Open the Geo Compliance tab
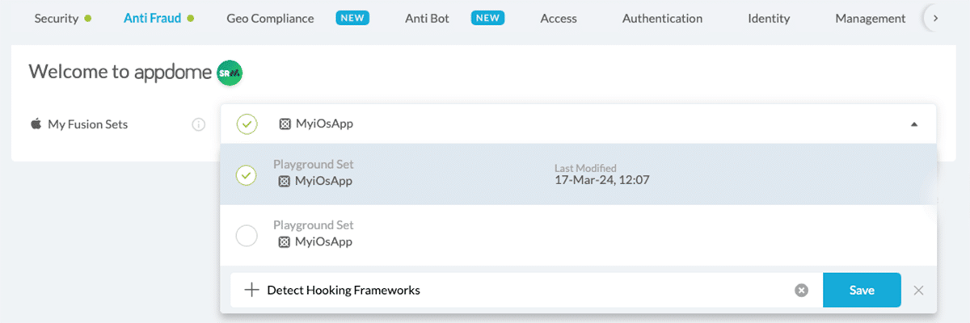 click(270, 18)
